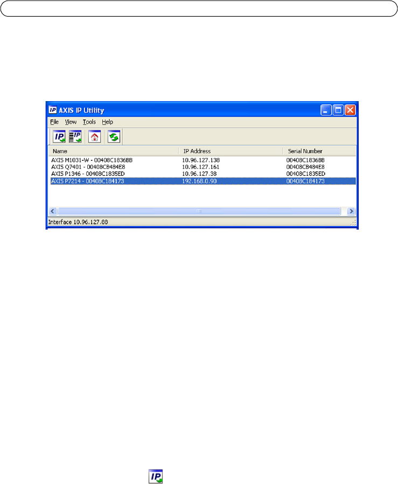
Task: Click the Interface 10.96.127.88 status bar text
Action: click(78, 222)
